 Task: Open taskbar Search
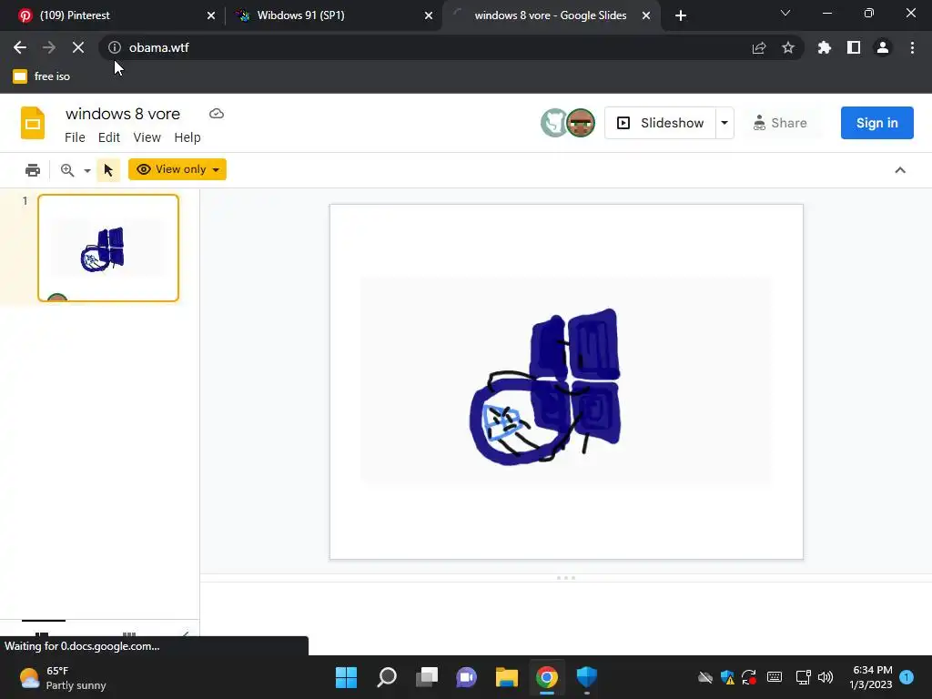(x=386, y=677)
